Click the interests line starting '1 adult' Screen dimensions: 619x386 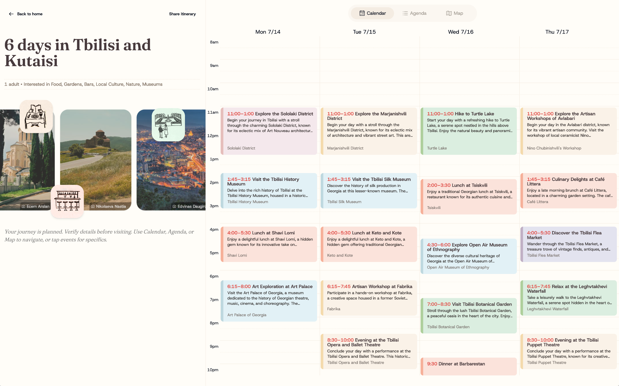tap(83, 84)
